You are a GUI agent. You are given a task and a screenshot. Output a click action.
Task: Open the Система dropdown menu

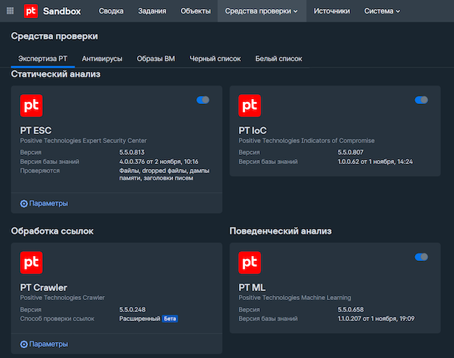(382, 11)
